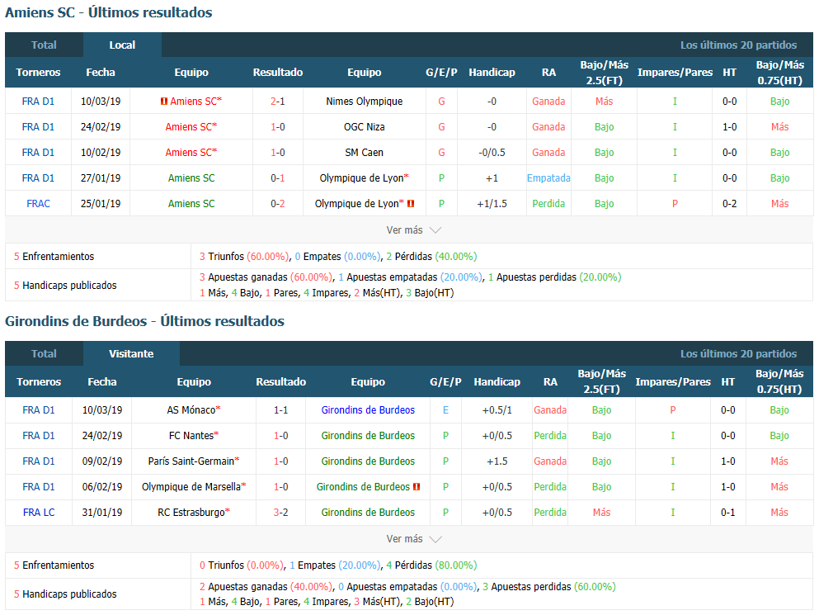Click '3 Apuestas ganadas (60.00%)' text
This screenshot has height=615, width=819.
[x=266, y=277]
